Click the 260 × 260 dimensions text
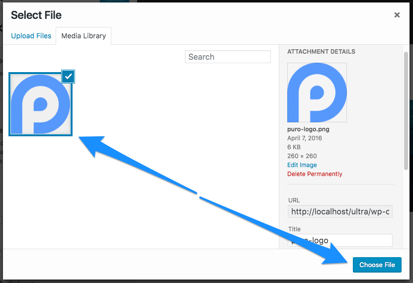Image resolution: width=413 pixels, height=283 pixels. (x=302, y=156)
